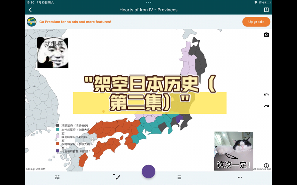Tap the battery indicator

pos(268,2)
